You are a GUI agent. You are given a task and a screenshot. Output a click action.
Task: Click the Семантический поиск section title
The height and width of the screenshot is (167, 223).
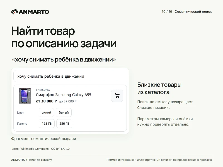point(193,11)
